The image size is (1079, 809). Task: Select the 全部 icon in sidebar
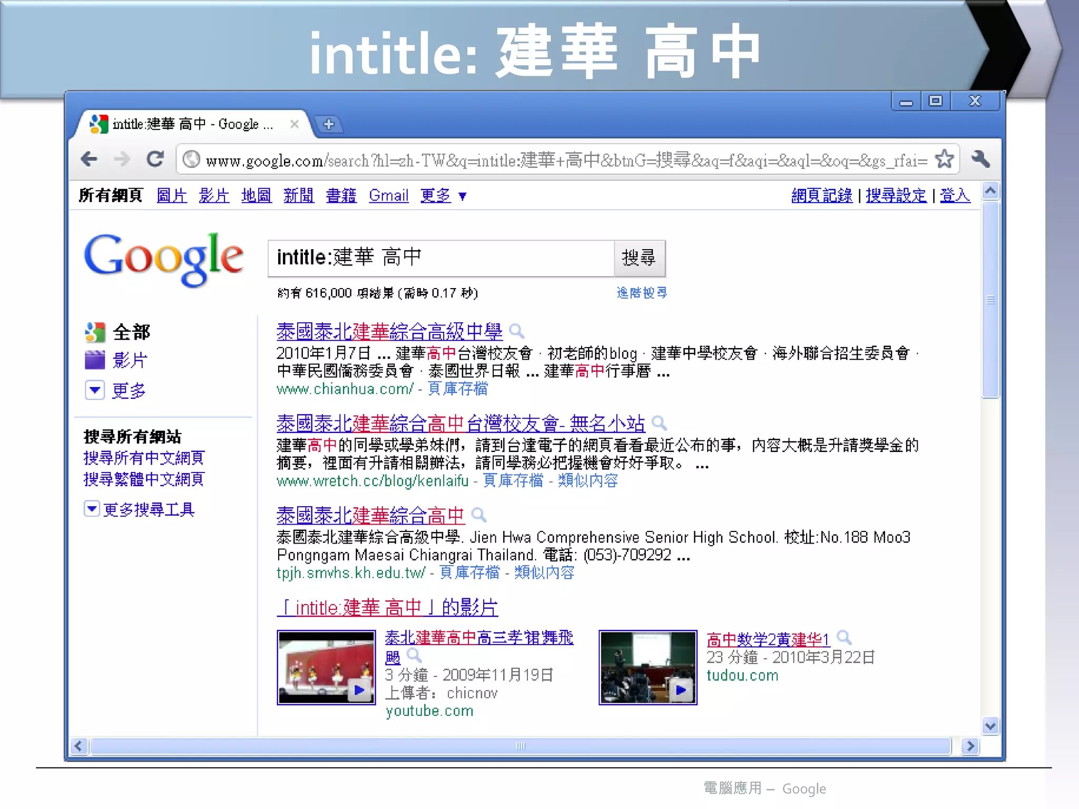(95, 332)
